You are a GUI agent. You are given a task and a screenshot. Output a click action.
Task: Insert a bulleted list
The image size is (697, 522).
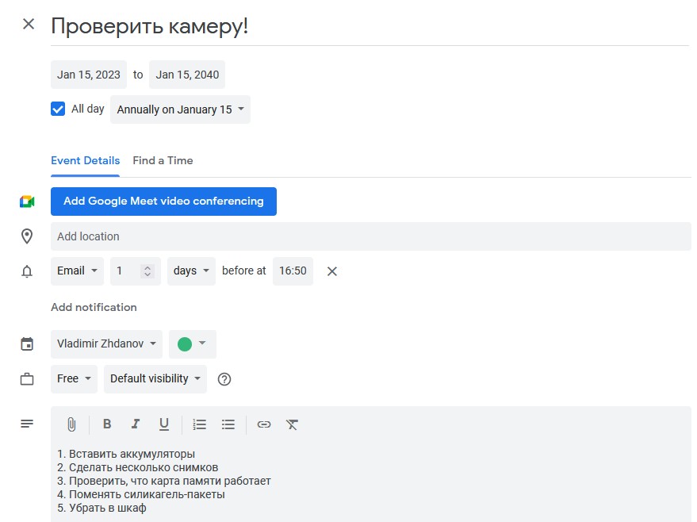tap(228, 424)
